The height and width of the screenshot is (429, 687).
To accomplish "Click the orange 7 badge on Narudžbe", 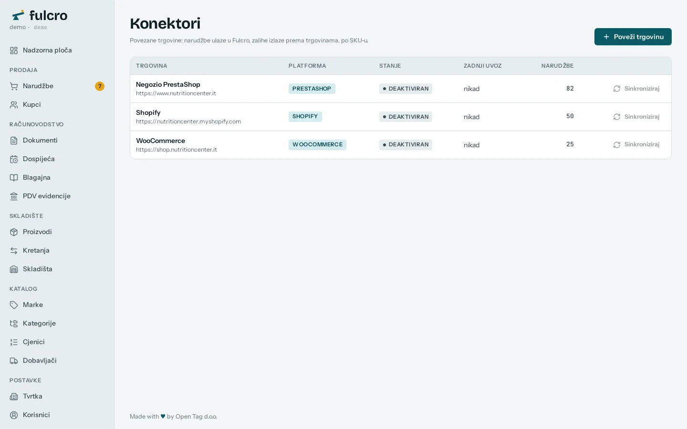I will click(99, 86).
